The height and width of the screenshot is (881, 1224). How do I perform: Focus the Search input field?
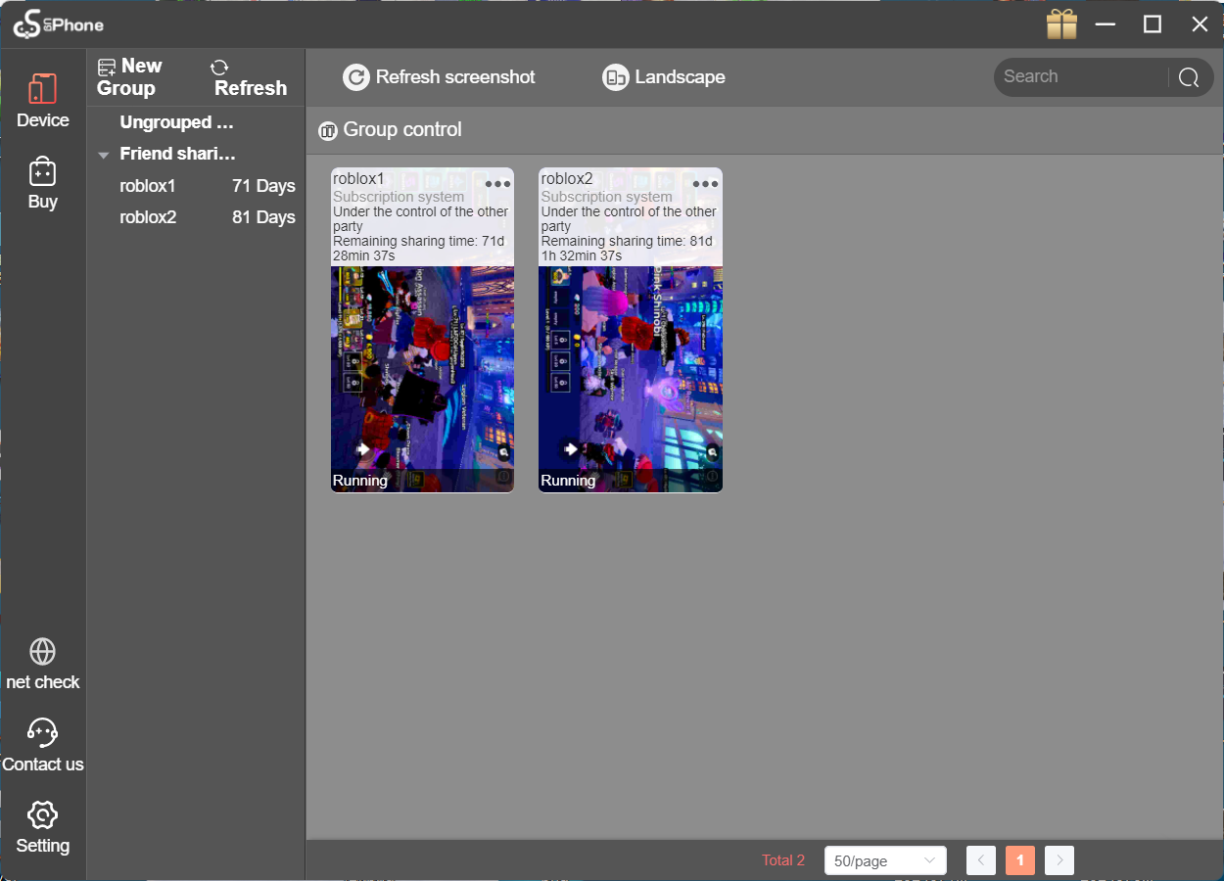(1082, 77)
